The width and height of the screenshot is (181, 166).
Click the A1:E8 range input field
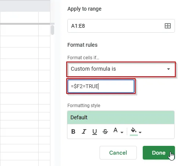121,26
